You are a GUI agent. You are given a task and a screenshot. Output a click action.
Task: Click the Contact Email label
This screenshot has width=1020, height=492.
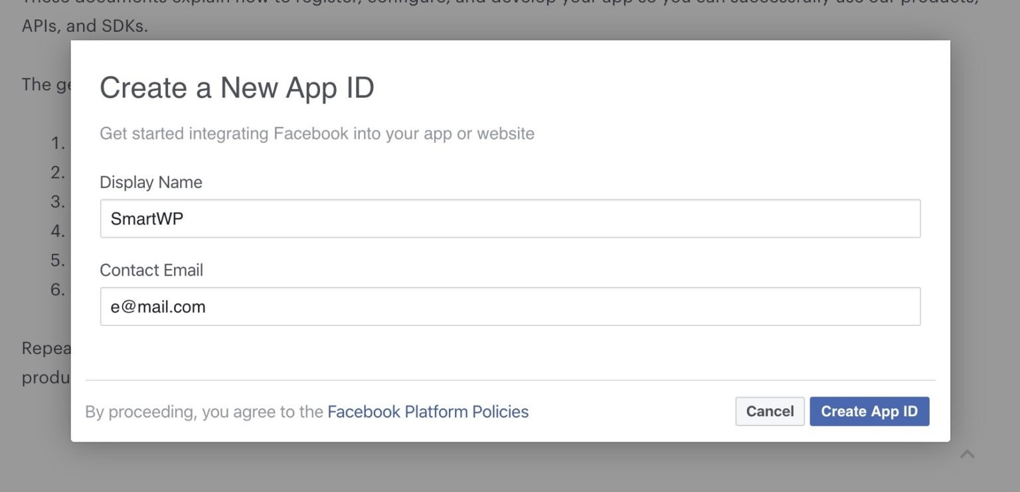tap(151, 270)
